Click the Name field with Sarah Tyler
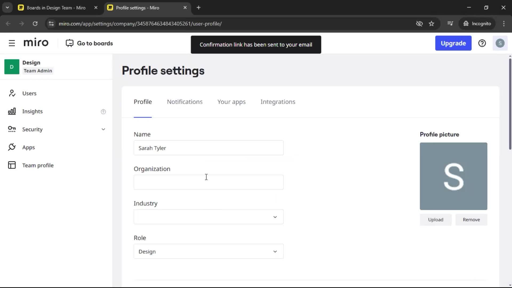The image size is (512, 288). (209, 148)
